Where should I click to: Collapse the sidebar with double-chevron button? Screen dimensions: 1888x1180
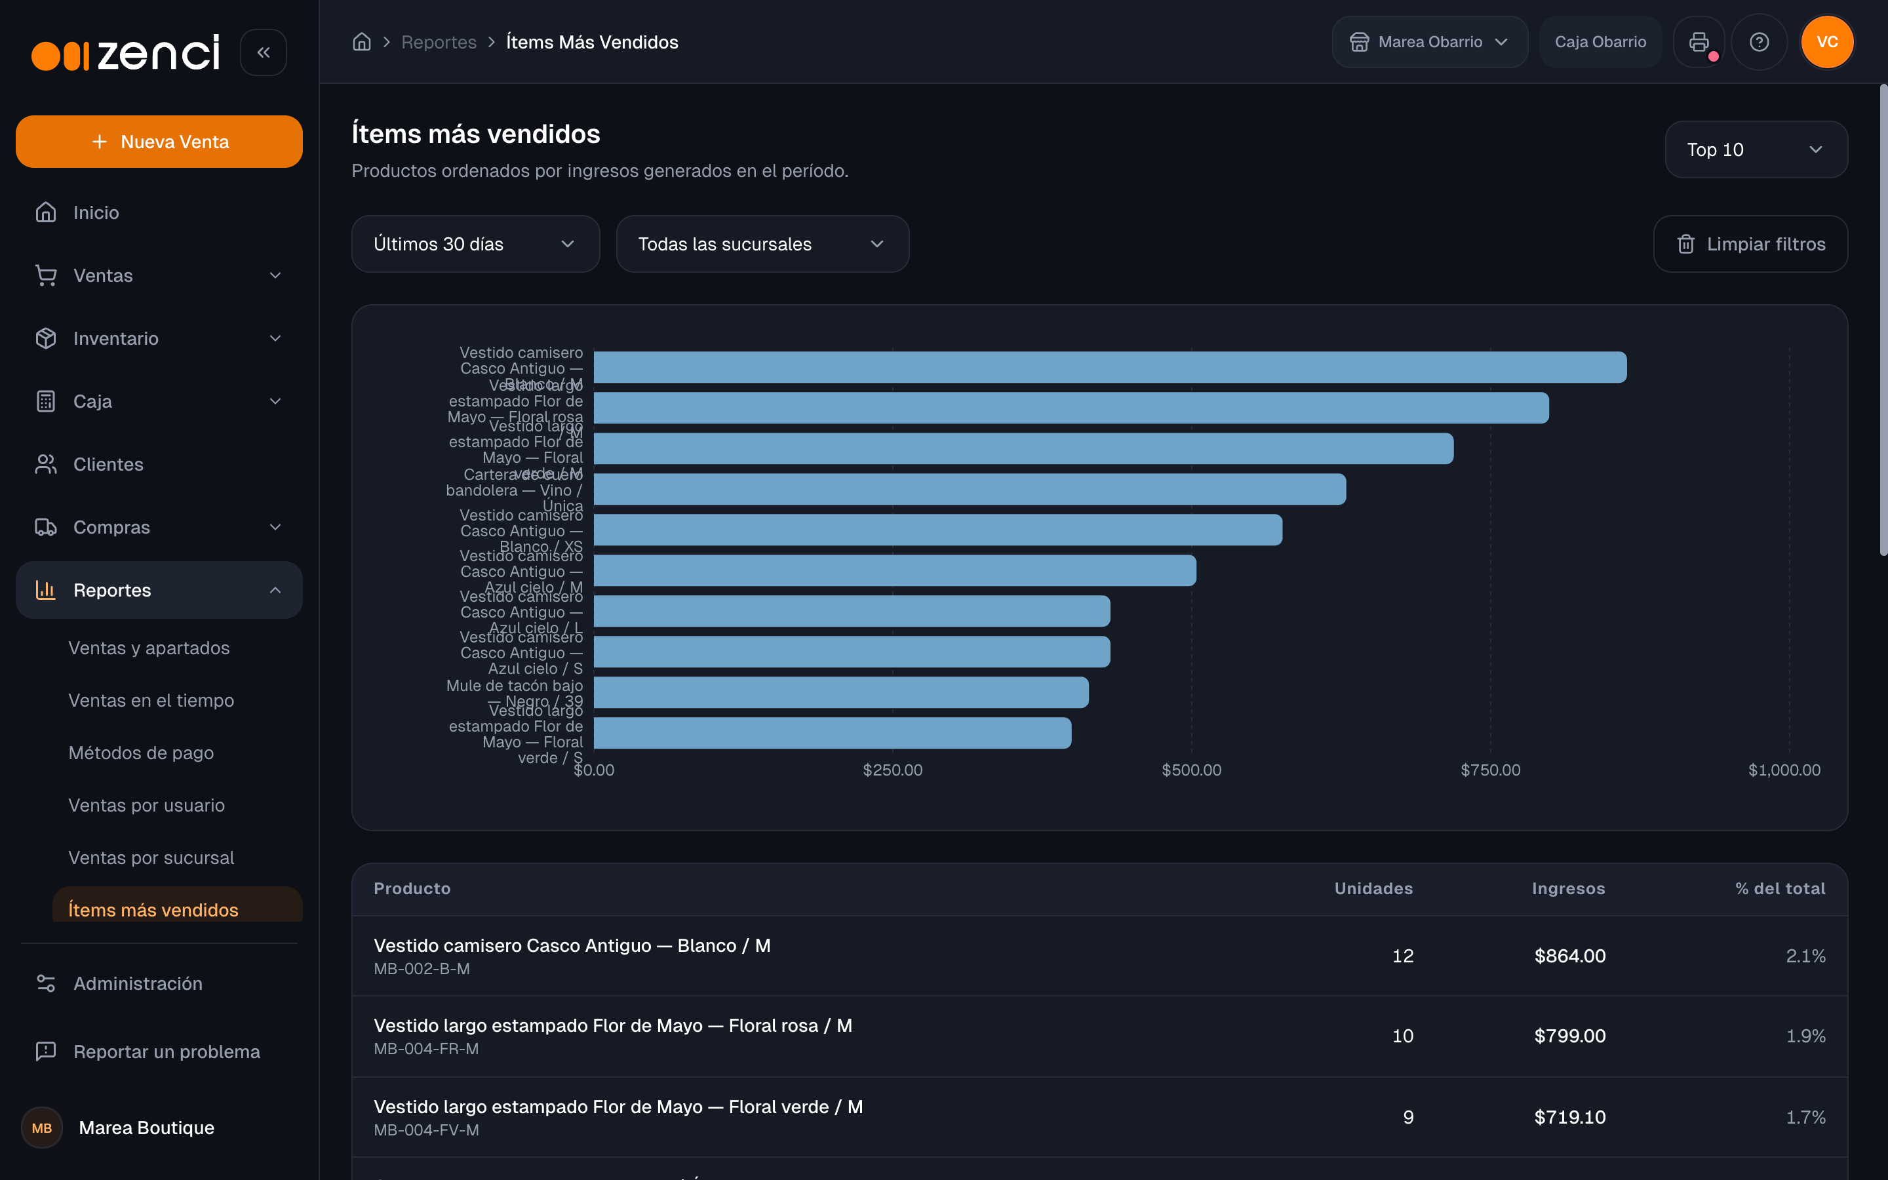point(263,52)
